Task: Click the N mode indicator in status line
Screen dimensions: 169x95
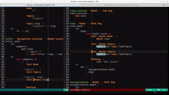Action: point(67,90)
